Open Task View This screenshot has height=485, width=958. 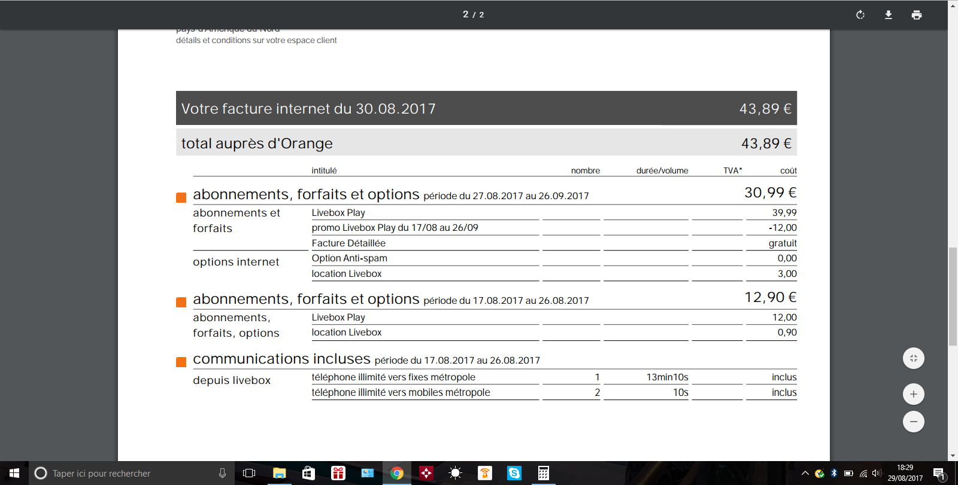[x=249, y=473]
